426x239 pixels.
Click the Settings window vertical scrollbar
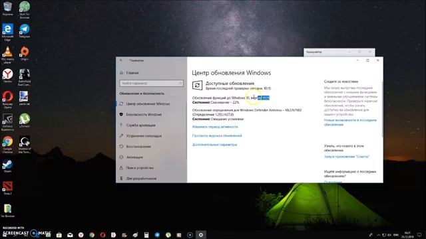pyautogui.click(x=382, y=110)
